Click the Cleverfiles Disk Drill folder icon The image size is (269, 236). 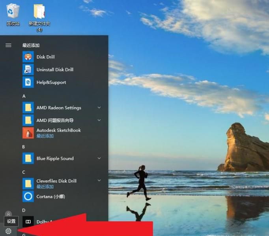28,183
